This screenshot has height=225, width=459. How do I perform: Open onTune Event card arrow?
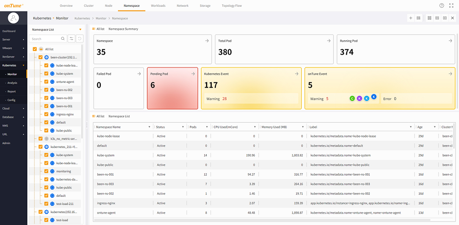[450, 74]
